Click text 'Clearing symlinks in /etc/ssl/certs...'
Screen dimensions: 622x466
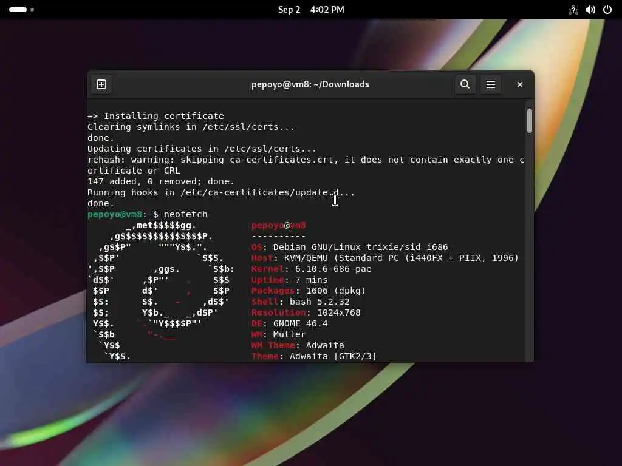point(191,127)
